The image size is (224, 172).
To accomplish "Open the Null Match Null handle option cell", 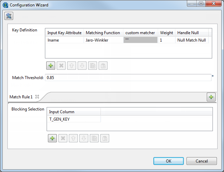I will point(191,40).
